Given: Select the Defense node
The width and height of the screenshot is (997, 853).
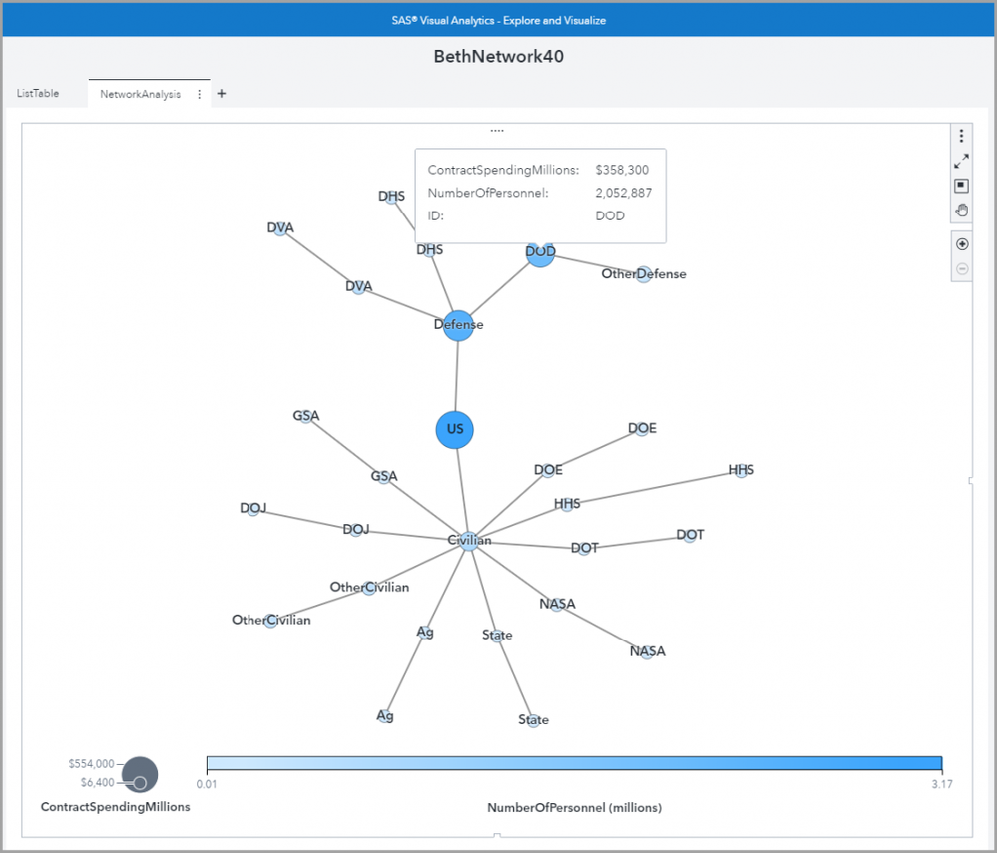Looking at the screenshot, I should (x=458, y=325).
